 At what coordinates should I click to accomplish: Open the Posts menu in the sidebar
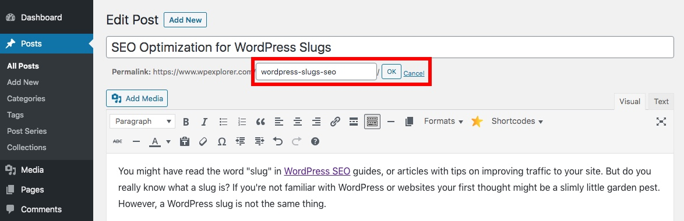pyautogui.click(x=47, y=44)
